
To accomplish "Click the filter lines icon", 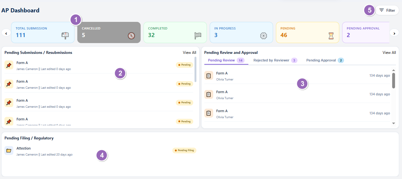I will coord(381,10).
